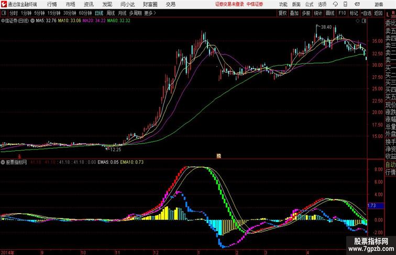Switch to 分时 chart
The image size is (396, 255).
[x=14, y=13]
